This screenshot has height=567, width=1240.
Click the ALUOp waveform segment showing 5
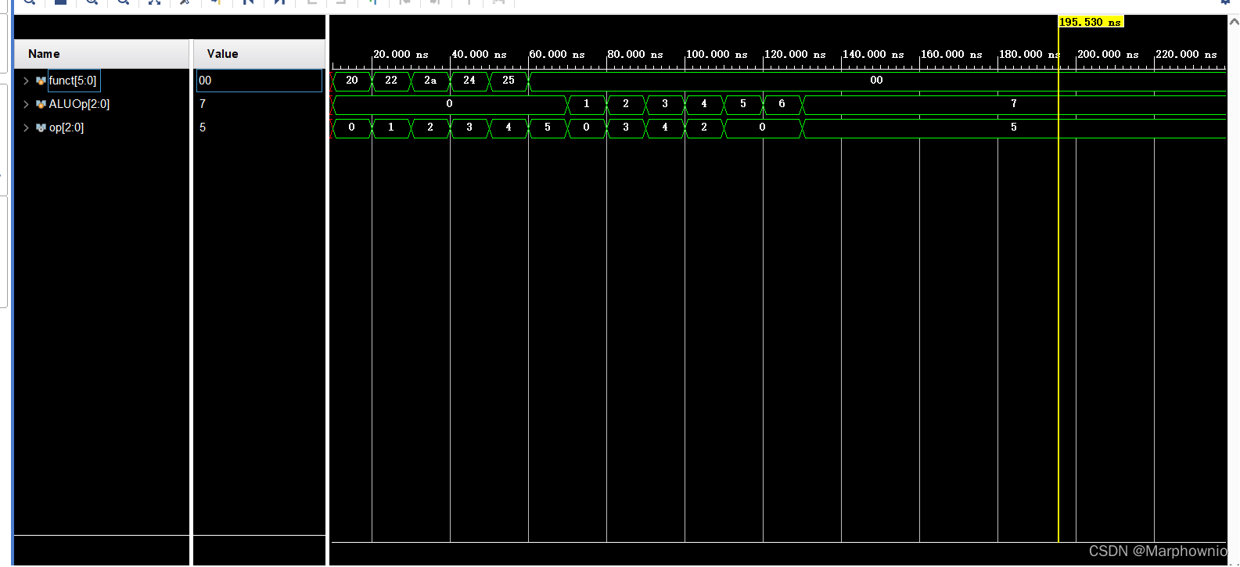(743, 104)
